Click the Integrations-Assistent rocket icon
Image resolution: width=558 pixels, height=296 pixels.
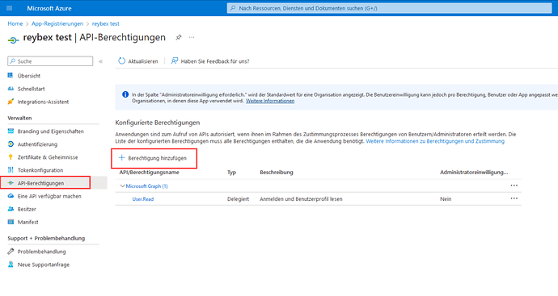[x=11, y=102]
